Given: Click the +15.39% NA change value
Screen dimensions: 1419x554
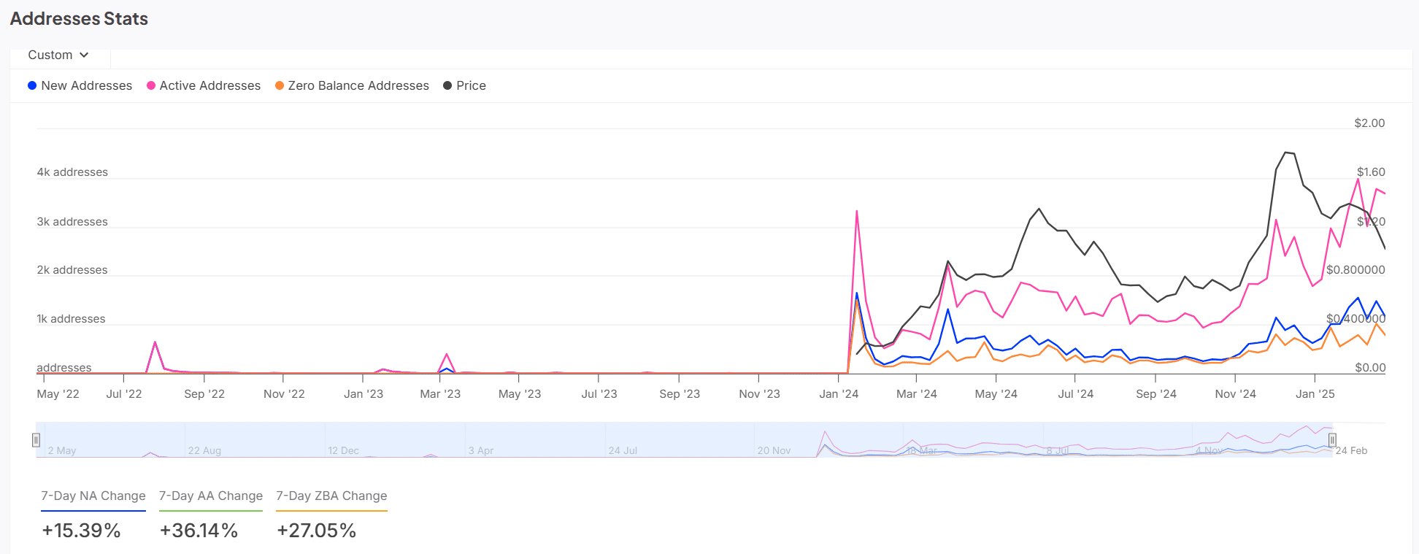Looking at the screenshot, I should (81, 531).
